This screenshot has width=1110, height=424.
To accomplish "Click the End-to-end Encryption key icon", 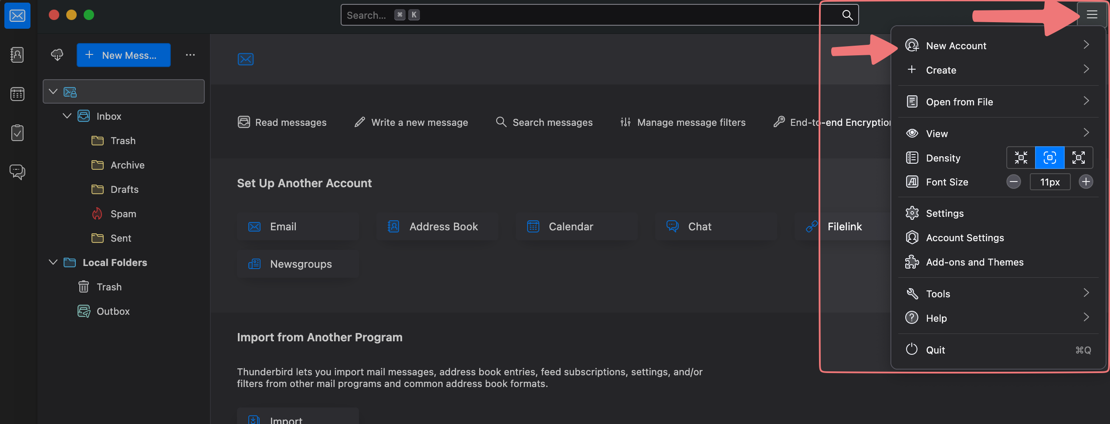I will click(779, 122).
